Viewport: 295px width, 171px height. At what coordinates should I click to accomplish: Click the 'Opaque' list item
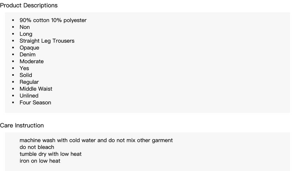(x=29, y=48)
